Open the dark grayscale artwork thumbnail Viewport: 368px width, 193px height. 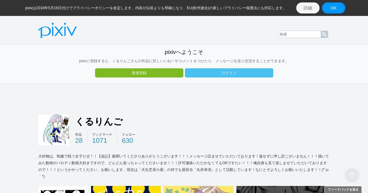point(280,190)
